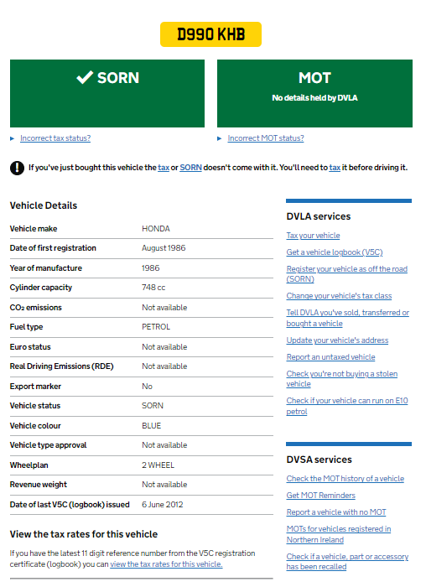The height and width of the screenshot is (587, 426).
Task: Click the '1986' year of manufacture value
Action: (150, 268)
